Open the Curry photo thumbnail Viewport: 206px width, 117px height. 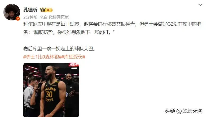tap(51, 90)
